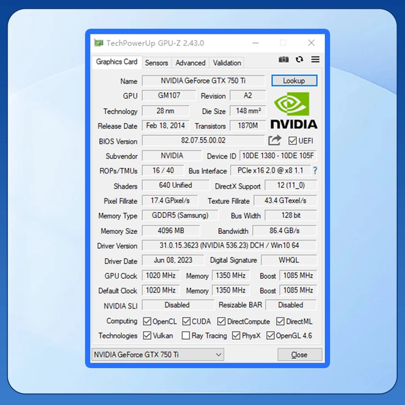Click the Texture Fillrate field 43.4 GTexel/s
The height and width of the screenshot is (405, 405).
coord(286,200)
